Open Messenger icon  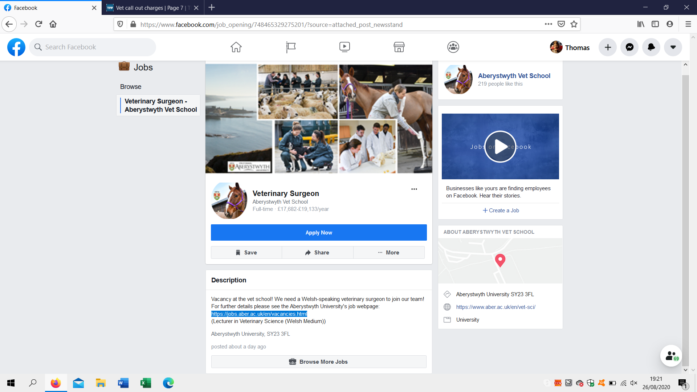pyautogui.click(x=629, y=47)
